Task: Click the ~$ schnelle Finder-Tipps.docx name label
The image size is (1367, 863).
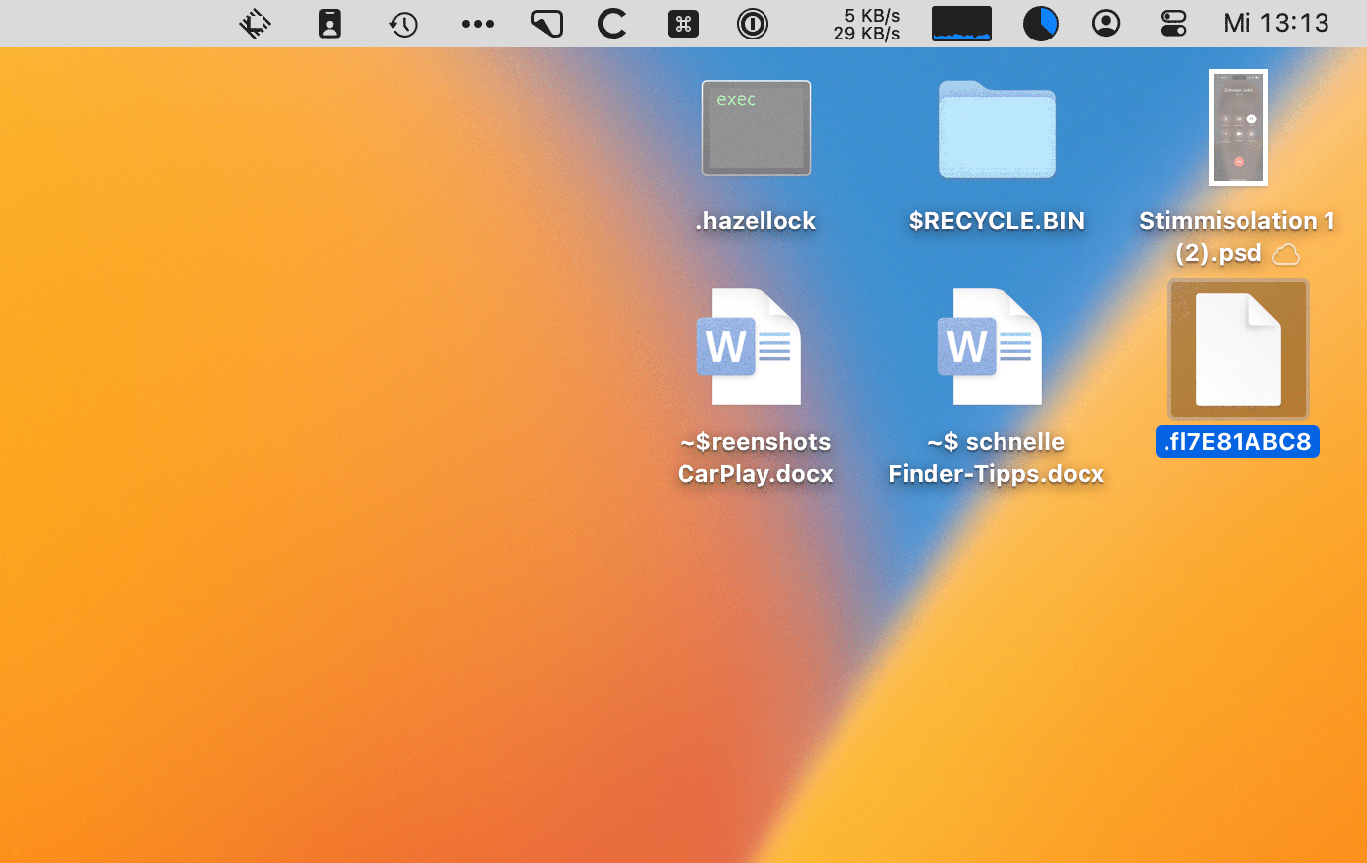Action: 996,458
